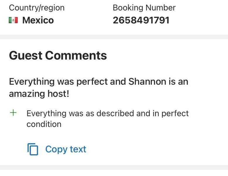Click the word 'Number' in booking label
The height and width of the screenshot is (176, 228).
162,8
